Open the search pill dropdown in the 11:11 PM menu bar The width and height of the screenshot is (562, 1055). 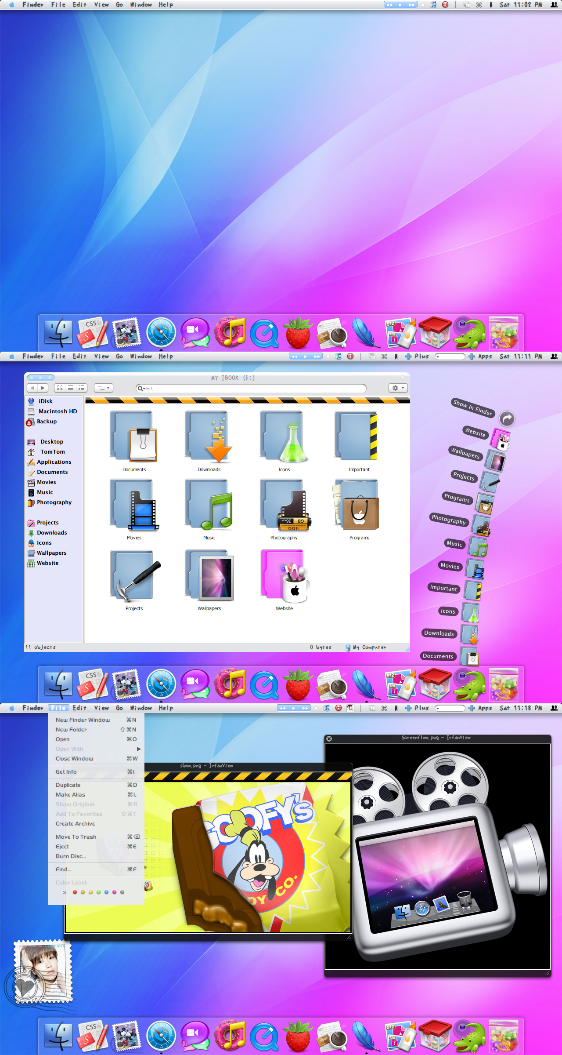pos(450,357)
